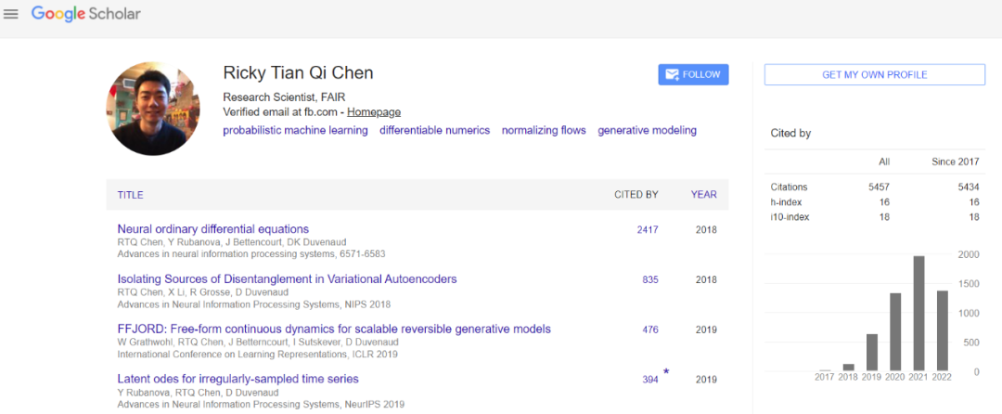This screenshot has height=414, width=1002.
Task: Sort publications by Year column
Action: point(703,195)
